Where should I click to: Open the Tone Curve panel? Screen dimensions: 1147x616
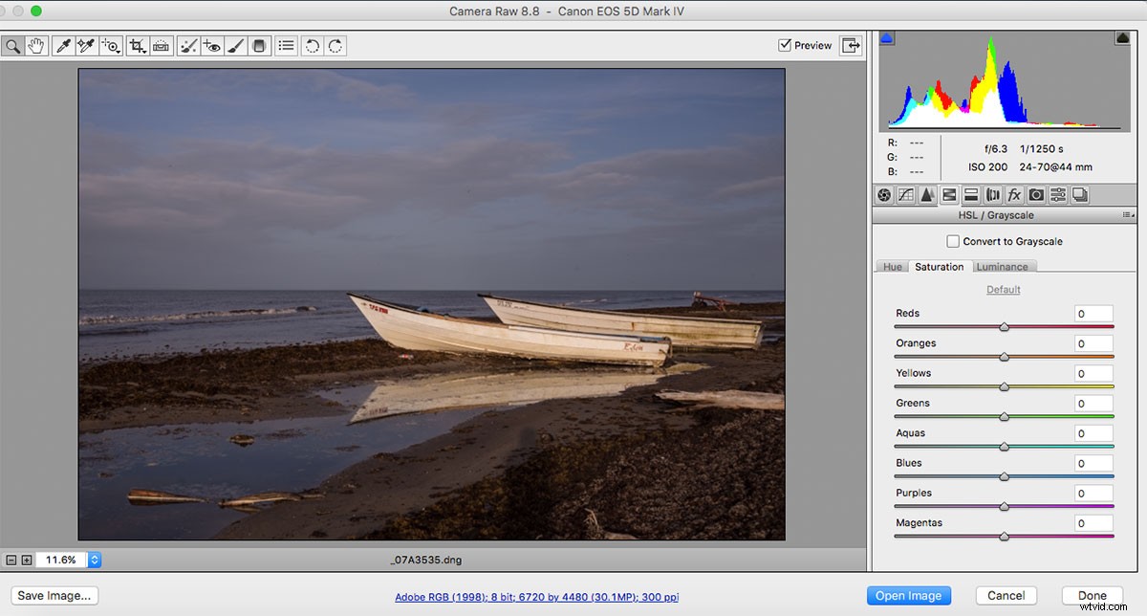[905, 194]
